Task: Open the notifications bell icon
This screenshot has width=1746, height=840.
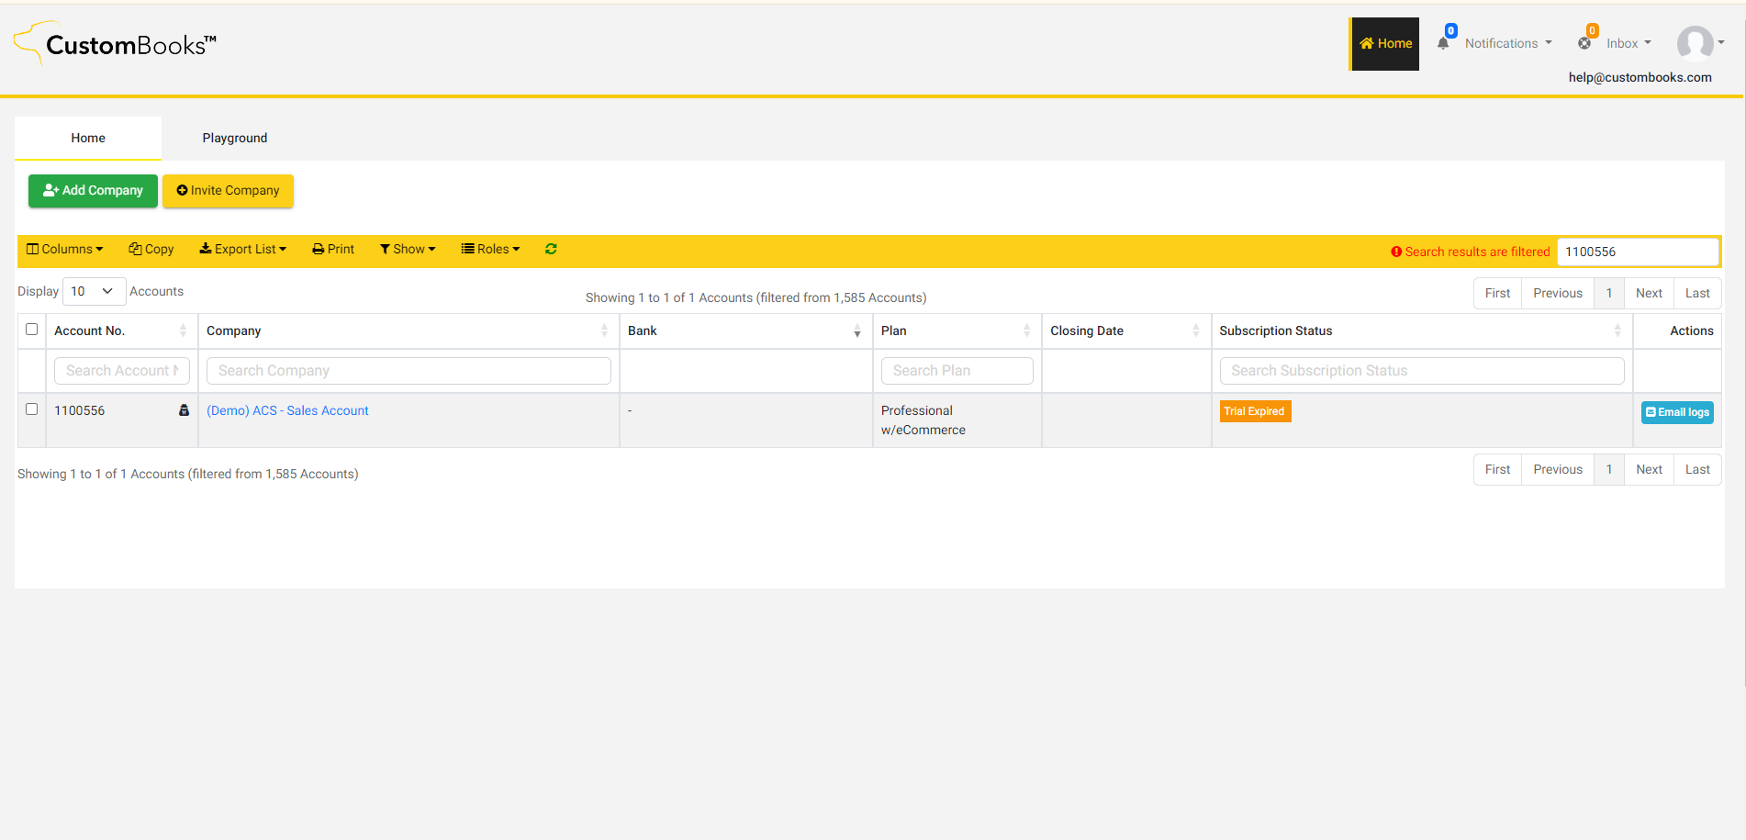Action: pos(1444,42)
